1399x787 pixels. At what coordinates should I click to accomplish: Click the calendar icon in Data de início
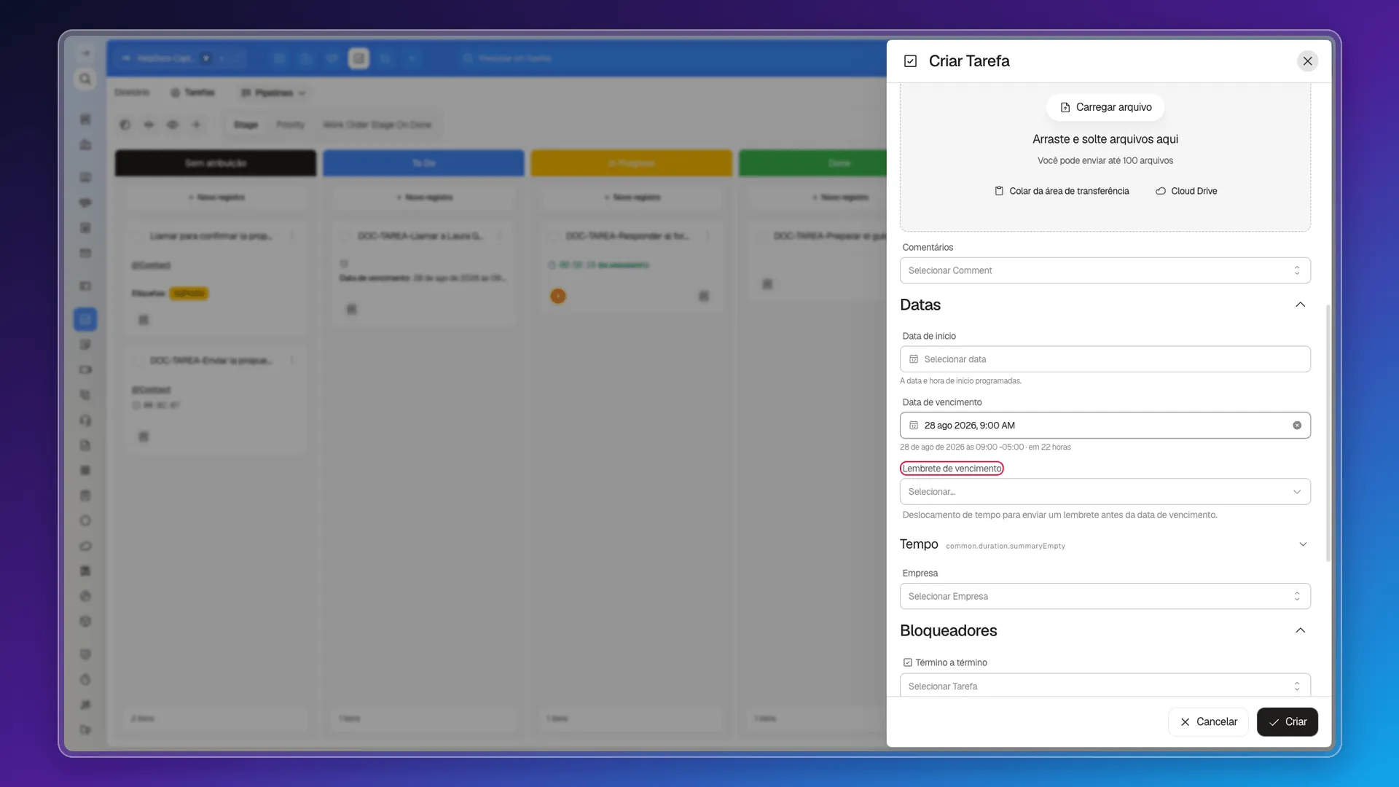pyautogui.click(x=914, y=359)
